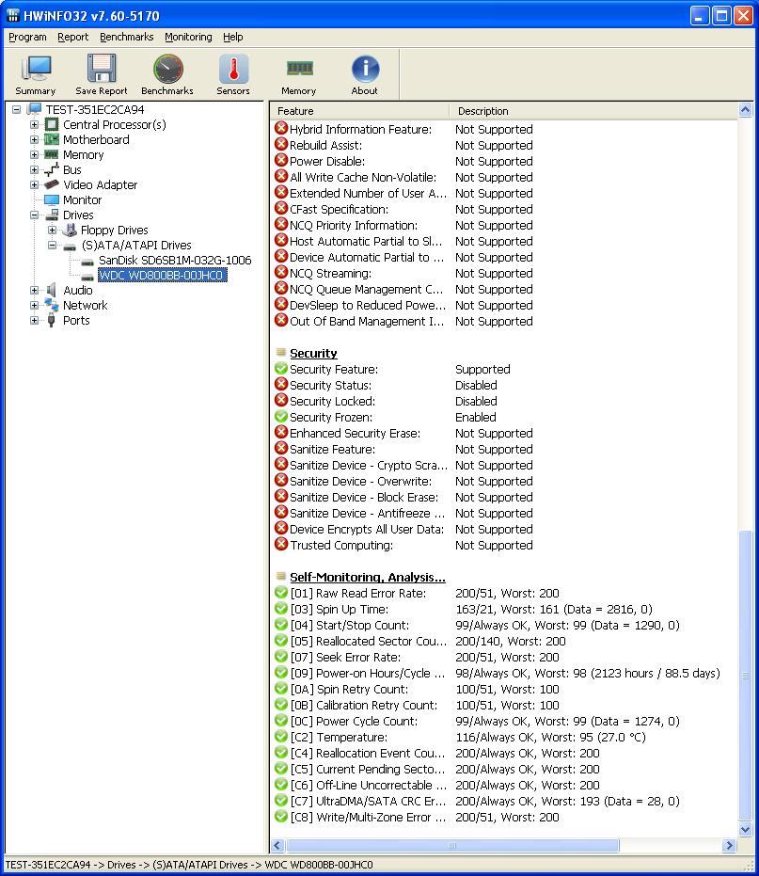Click the Motherboard icon in tree

pyautogui.click(x=52, y=139)
